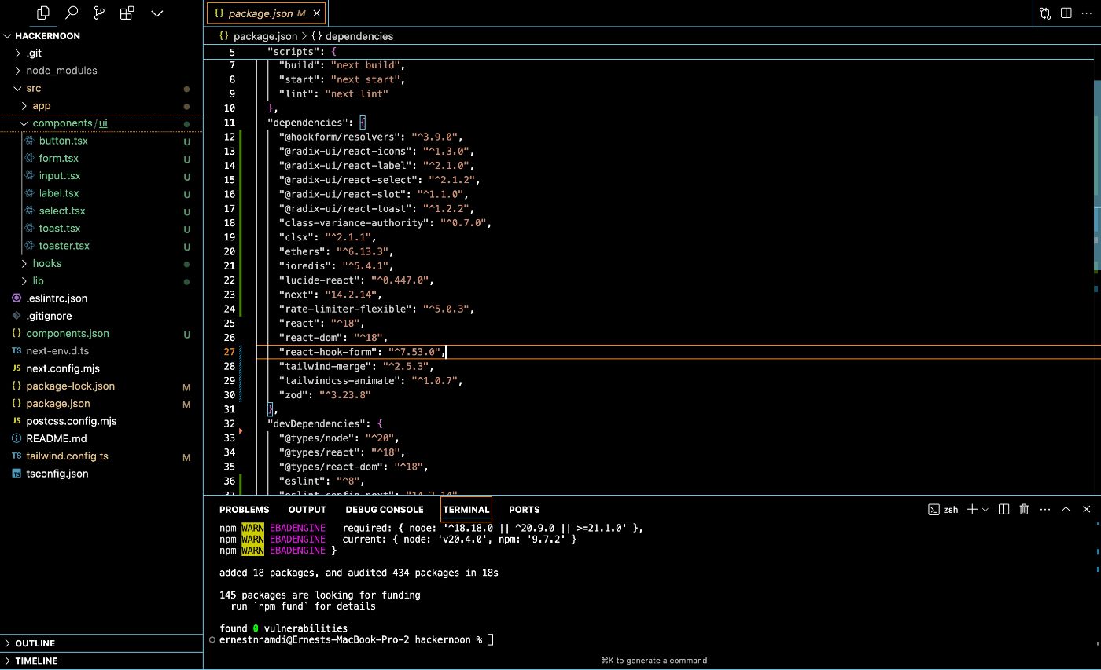Select the TERMINAL panel tab
The height and width of the screenshot is (670, 1101).
pos(466,509)
